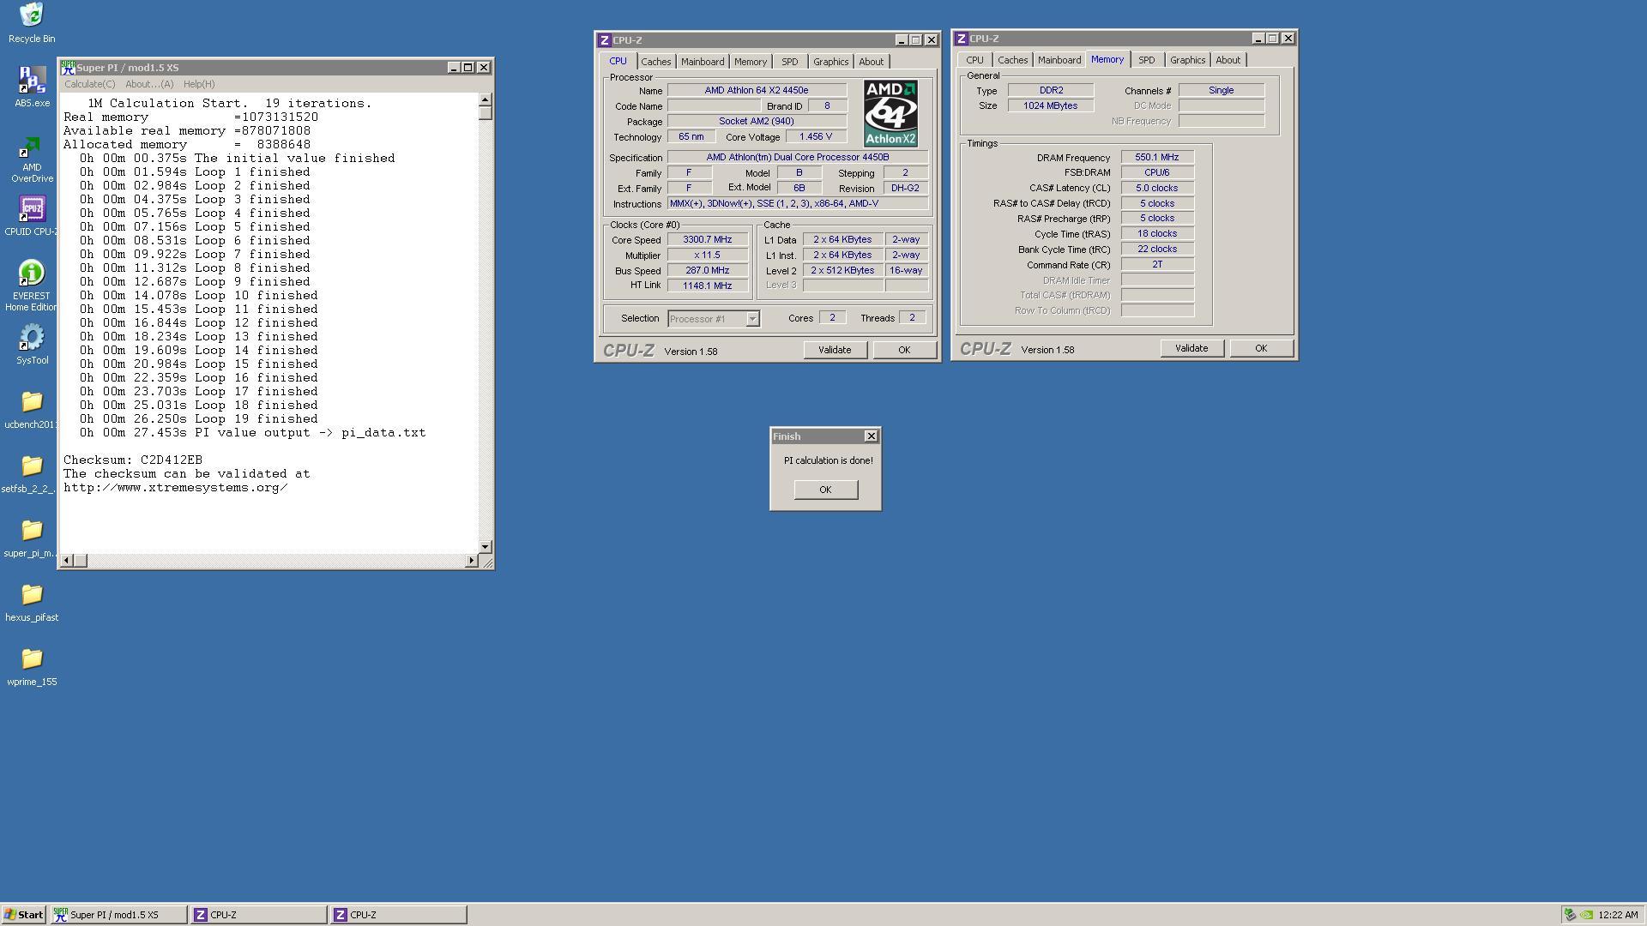The height and width of the screenshot is (926, 1647).
Task: Click the AMD Athlon X2 logo
Action: click(890, 113)
